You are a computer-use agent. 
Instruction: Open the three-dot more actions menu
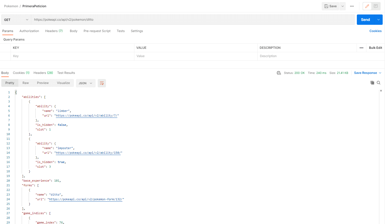point(352,6)
